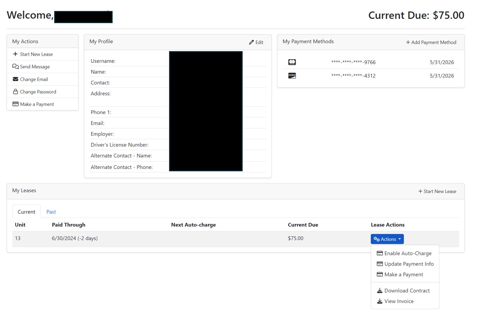Click Start New Lease in My Leases header
The height and width of the screenshot is (316, 483).
437,191
